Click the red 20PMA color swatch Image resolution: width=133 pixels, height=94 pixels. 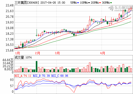(x=100, y=3)
